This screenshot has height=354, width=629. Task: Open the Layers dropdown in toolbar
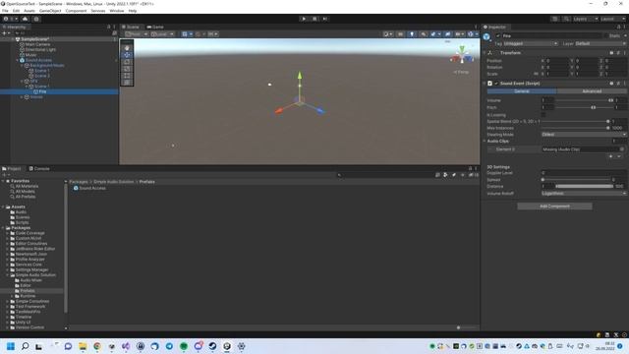pos(586,19)
